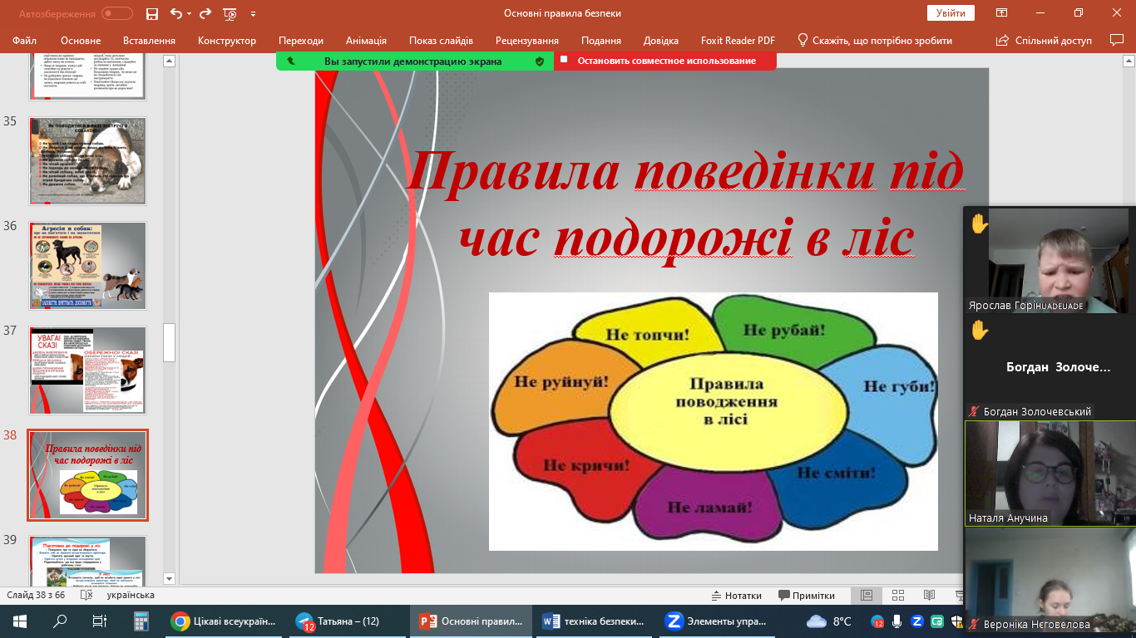This screenshot has height=638, width=1136.
Task: Click Ярослав Горін's video tile
Action: tap(1050, 260)
